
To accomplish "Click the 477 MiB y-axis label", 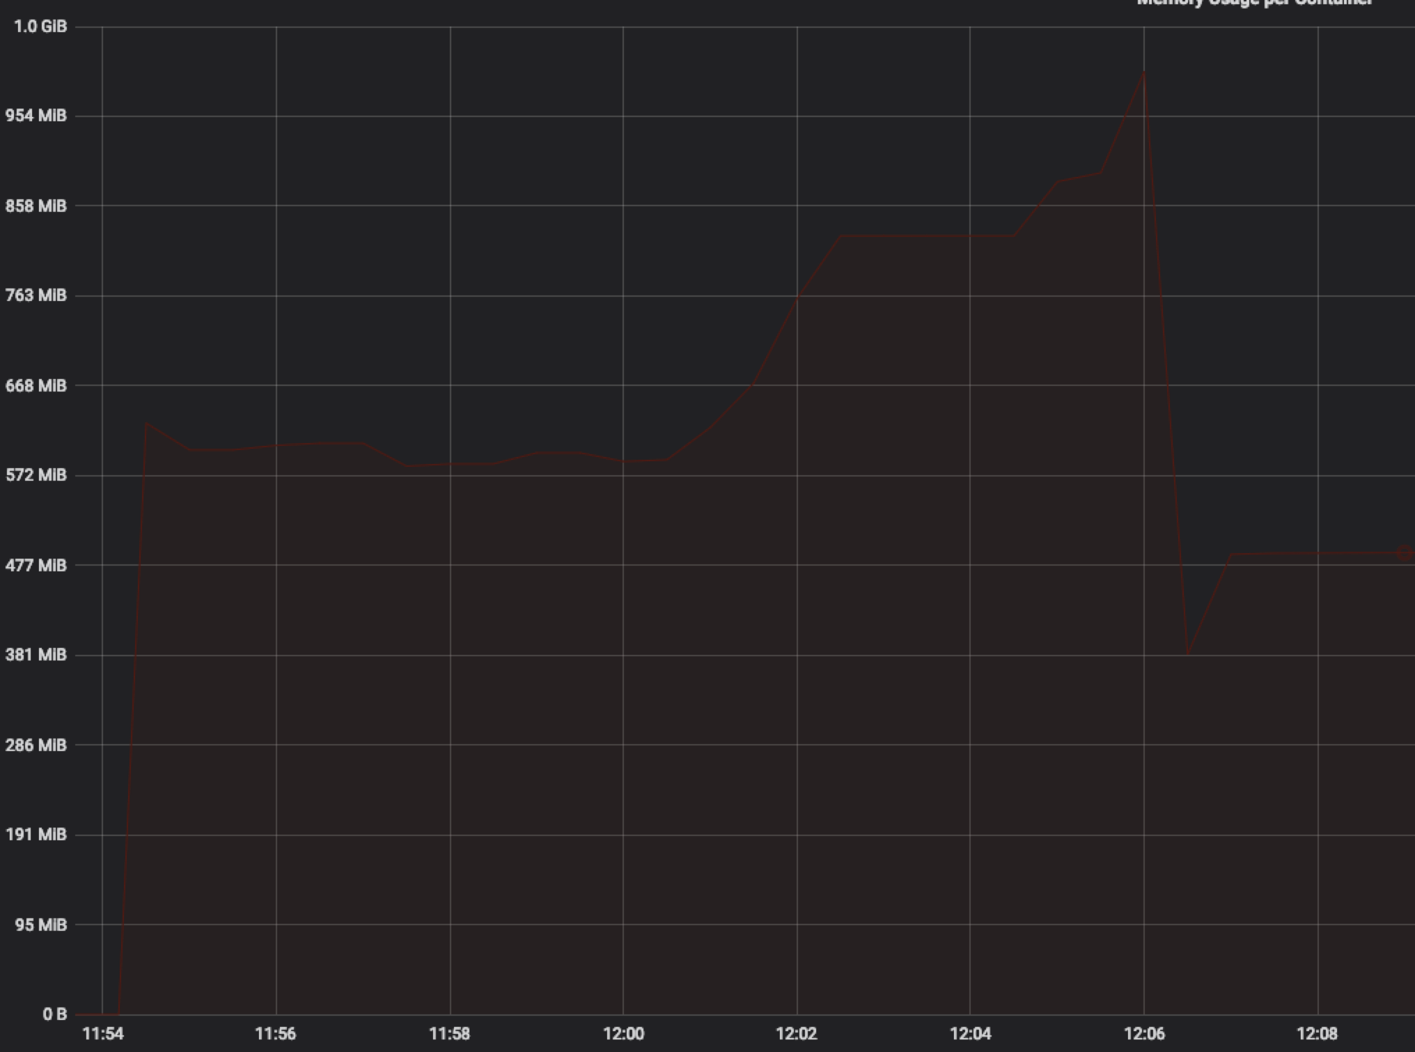I will [x=36, y=565].
